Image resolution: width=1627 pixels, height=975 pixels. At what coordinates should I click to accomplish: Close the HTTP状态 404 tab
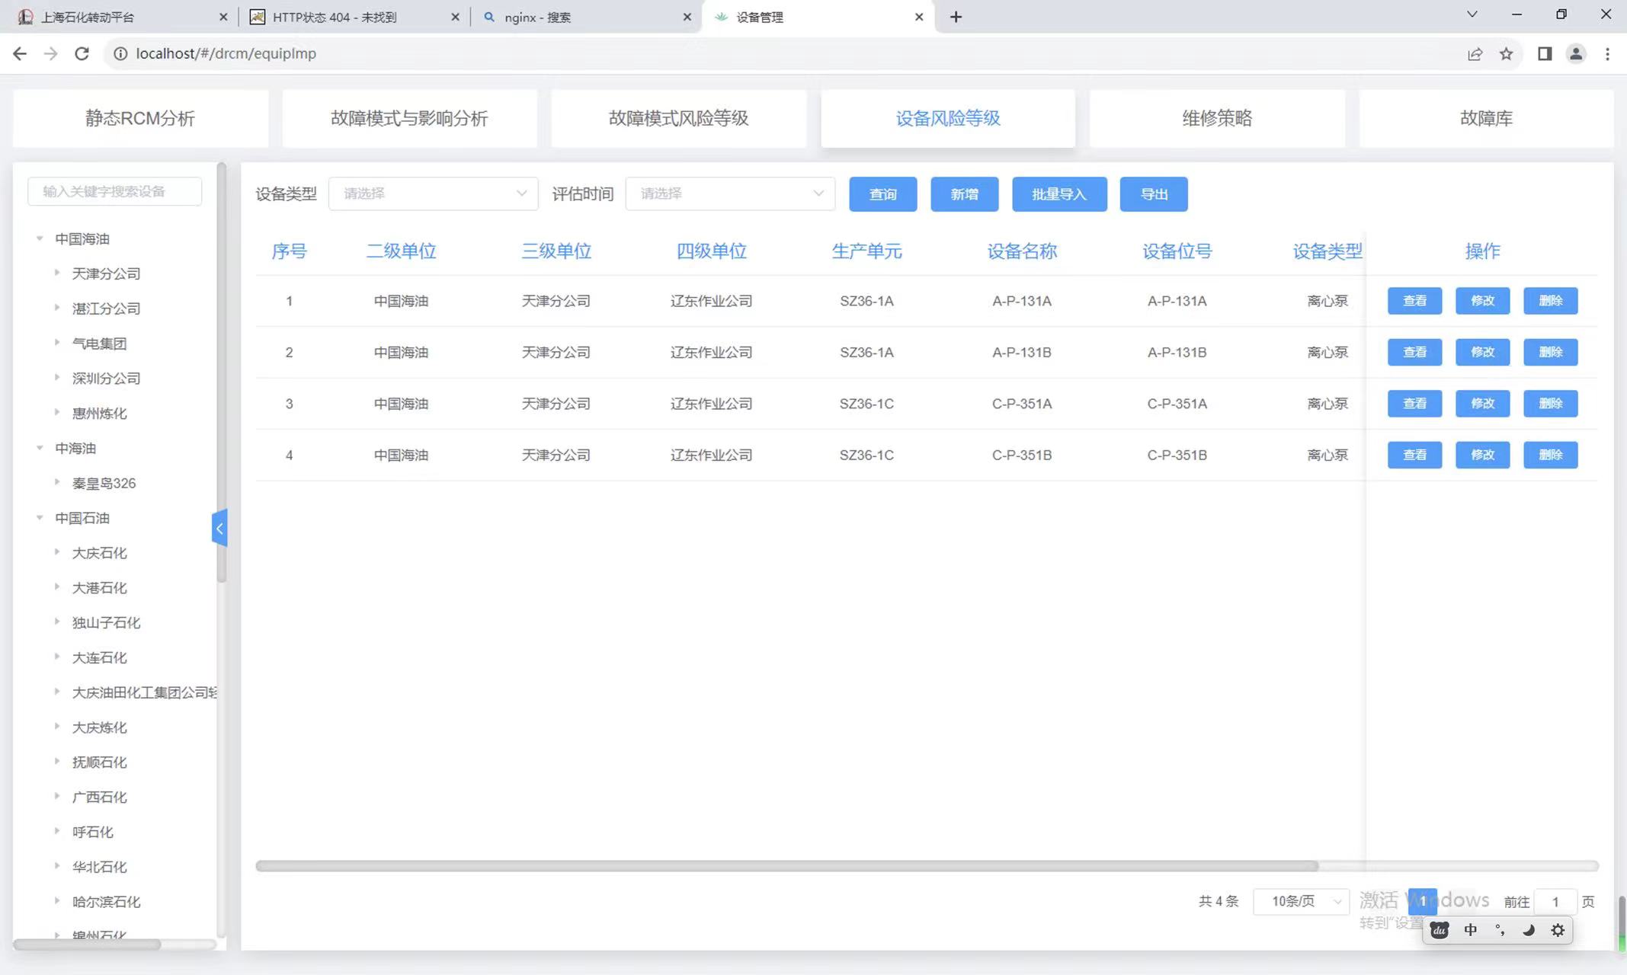(x=455, y=17)
